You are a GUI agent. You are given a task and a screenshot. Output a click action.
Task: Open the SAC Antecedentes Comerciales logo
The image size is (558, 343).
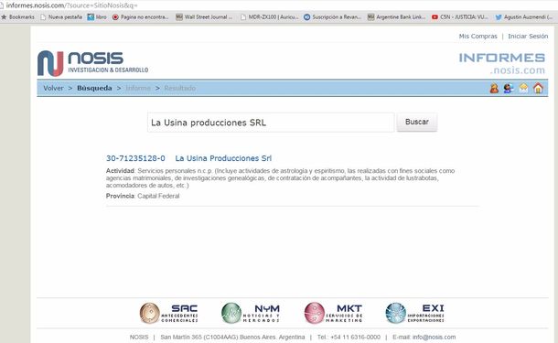pos(168,313)
